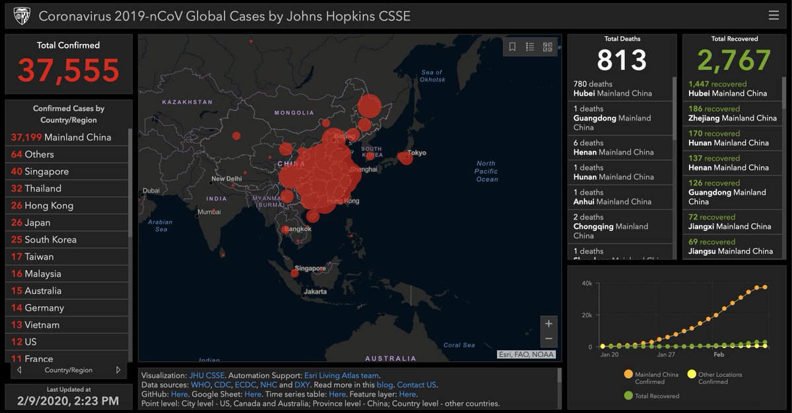The image size is (792, 413).
Task: Select 32 Thailand row
Action: pyautogui.click(x=67, y=189)
